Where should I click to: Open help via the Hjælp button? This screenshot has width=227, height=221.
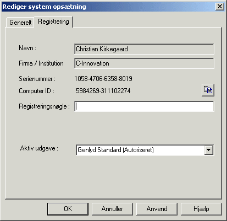coord(201,209)
